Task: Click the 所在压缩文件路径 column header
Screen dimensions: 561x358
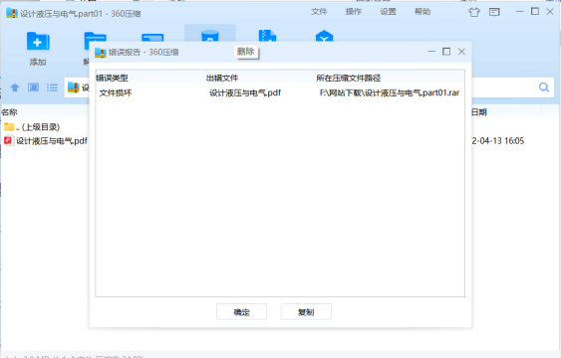Action: coord(348,78)
